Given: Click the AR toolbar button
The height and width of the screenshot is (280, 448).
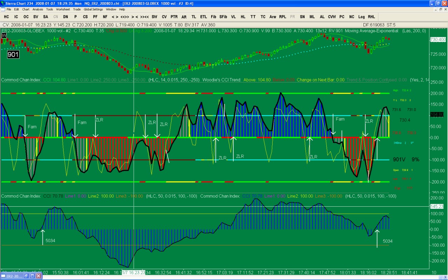Looking at the screenshot, I should coord(184,17).
